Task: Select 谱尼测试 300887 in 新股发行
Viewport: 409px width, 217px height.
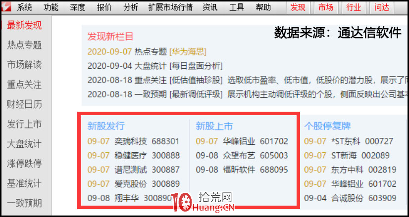Action: point(133,170)
